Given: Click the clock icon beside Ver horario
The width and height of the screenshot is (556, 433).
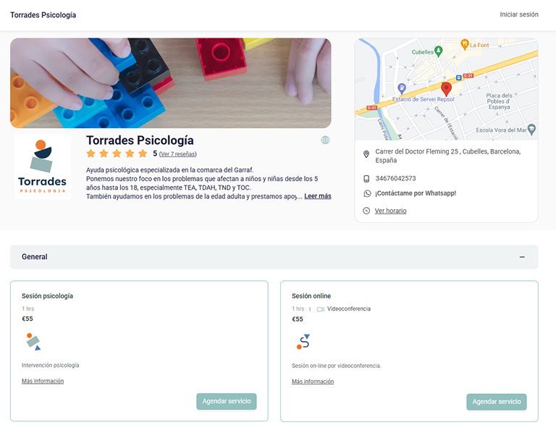Looking at the screenshot, I should click(366, 211).
